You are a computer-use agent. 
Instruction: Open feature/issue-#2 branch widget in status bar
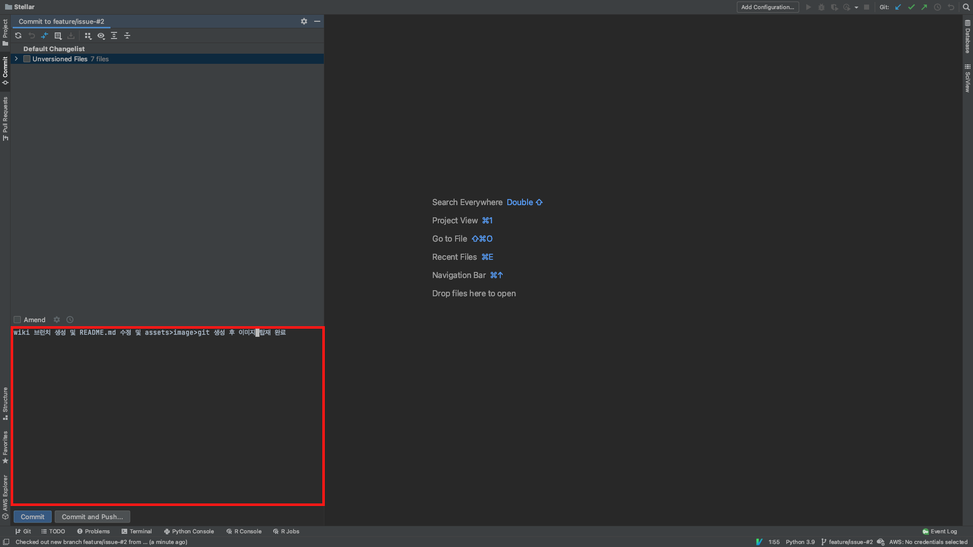[846, 542]
